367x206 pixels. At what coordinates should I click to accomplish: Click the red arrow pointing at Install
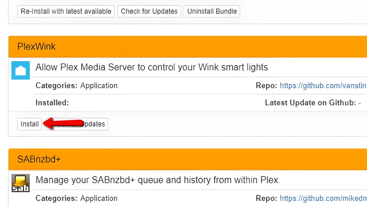(x=63, y=123)
